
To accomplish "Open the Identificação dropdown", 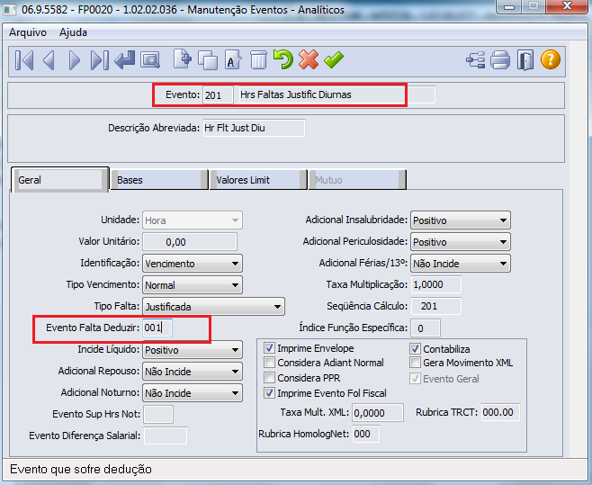I will (193, 264).
